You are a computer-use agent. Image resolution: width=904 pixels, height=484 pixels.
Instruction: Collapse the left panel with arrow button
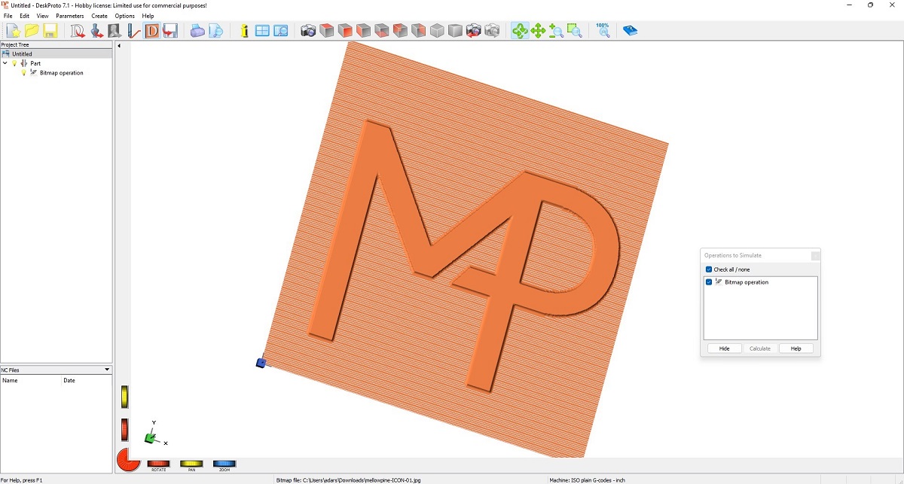coord(119,46)
